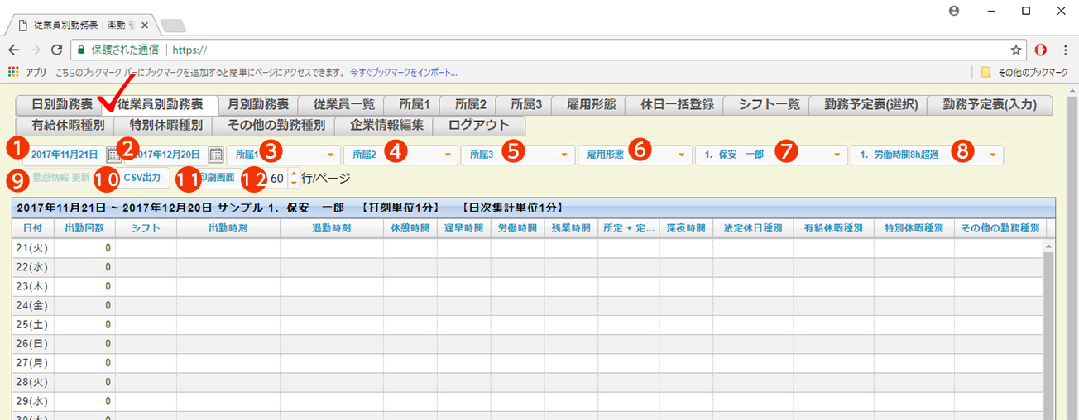
Task: Open the end date calendar picker icon
Action: pos(216,155)
